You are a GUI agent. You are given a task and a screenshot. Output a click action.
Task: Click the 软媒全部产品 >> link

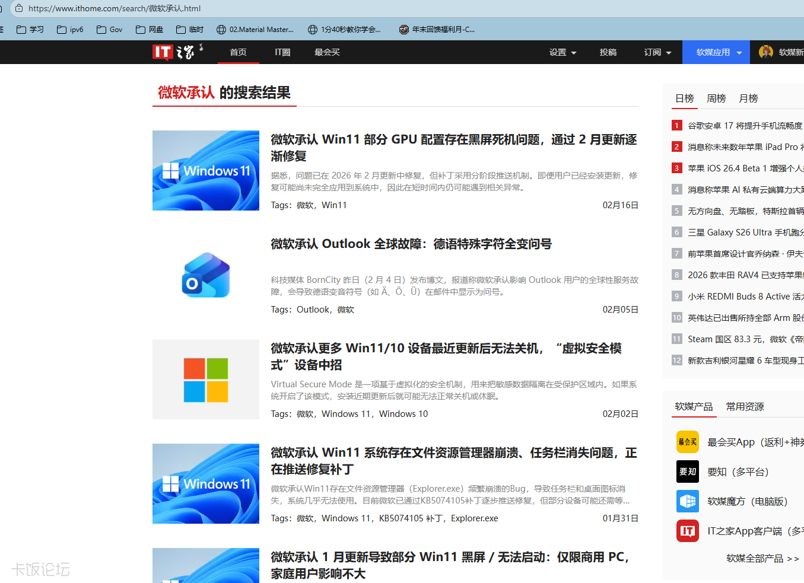pos(762,558)
